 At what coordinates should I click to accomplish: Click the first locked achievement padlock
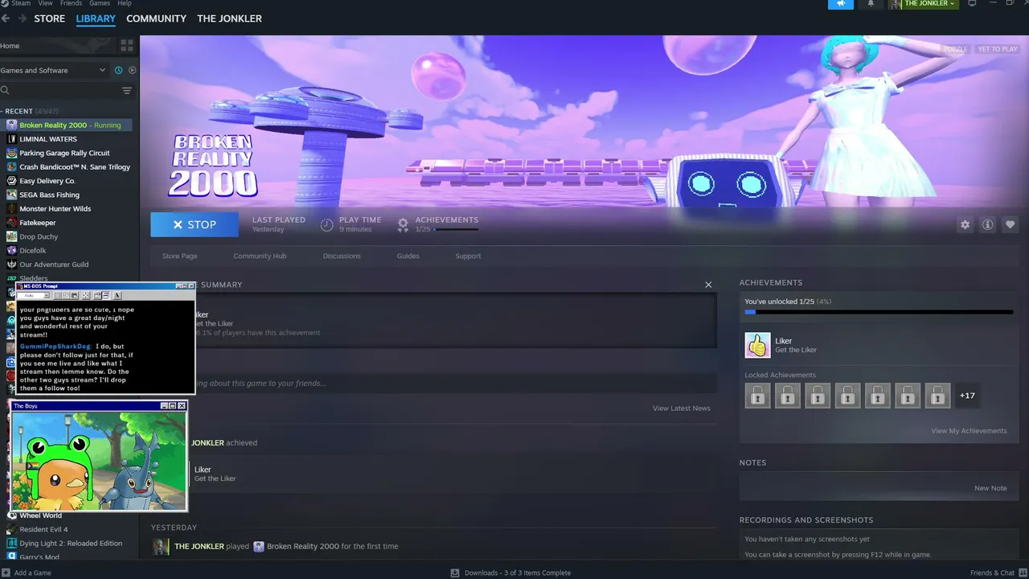tap(757, 396)
